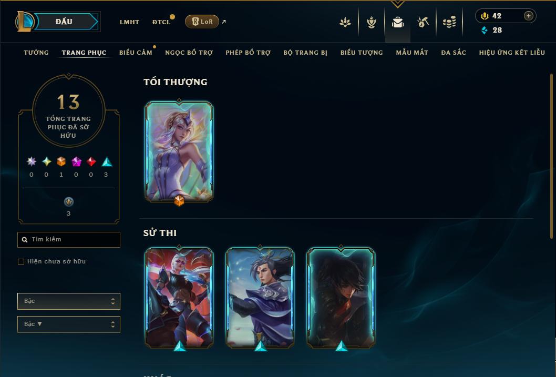Click the League of Legends logo icon
This screenshot has width=556, height=377.
pos(25,21)
